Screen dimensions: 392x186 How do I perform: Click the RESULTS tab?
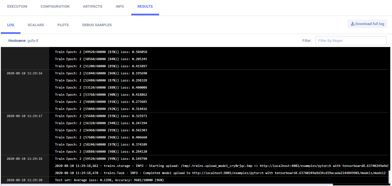tap(145, 7)
